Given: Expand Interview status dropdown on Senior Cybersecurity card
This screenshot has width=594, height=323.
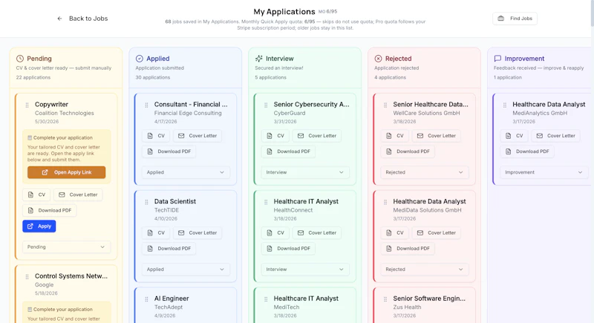Looking at the screenshot, I should tap(305, 172).
